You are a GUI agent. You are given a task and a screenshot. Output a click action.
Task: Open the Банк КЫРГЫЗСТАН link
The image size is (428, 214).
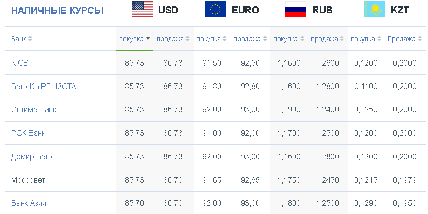46,86
